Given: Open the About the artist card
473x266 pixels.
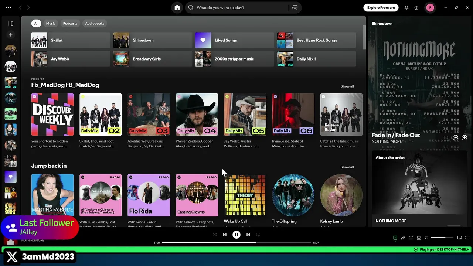Looking at the screenshot, I should click(419, 188).
